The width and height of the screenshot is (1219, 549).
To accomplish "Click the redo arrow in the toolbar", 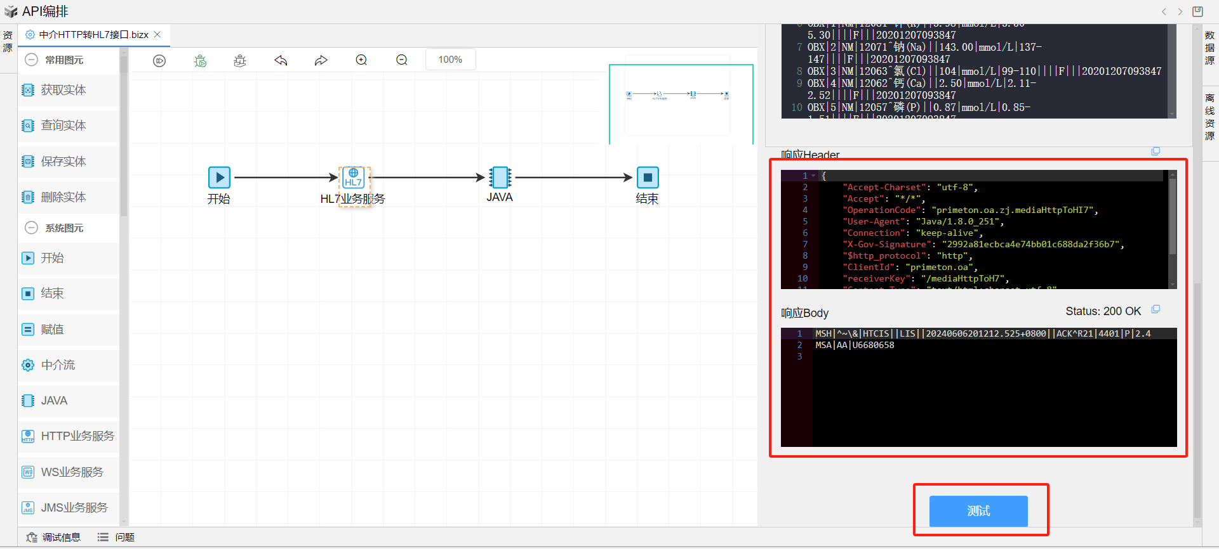I will point(321,60).
